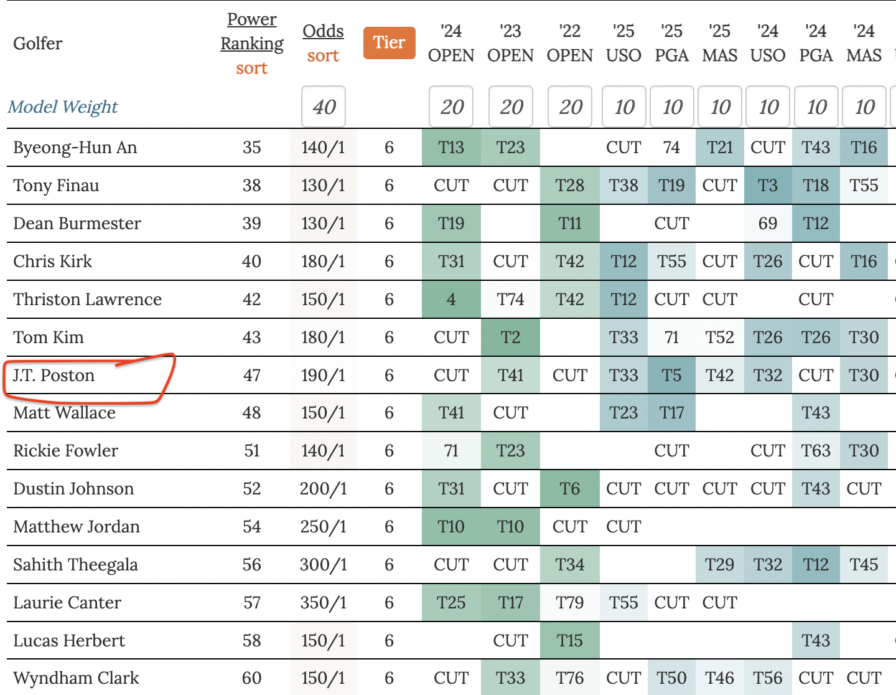The height and width of the screenshot is (695, 896).
Task: Select Tom Kim's T2 '23 OPEN result
Action: [x=510, y=338]
